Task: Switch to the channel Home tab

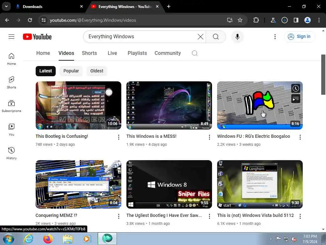Action: 43,53
